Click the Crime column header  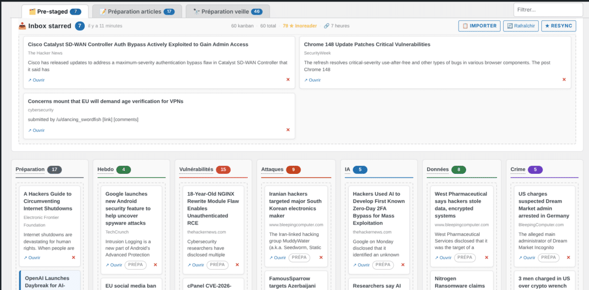(x=518, y=169)
